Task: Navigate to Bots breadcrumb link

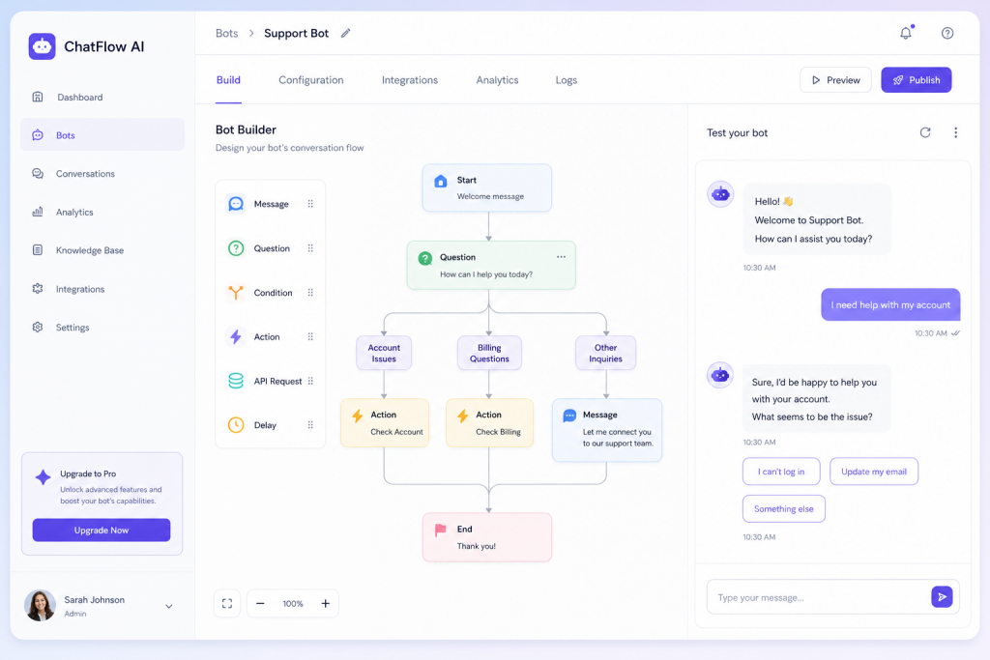Action: point(226,34)
